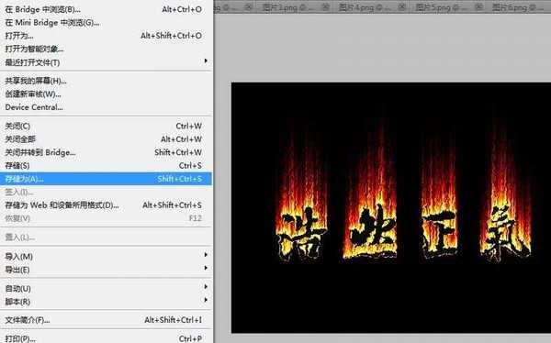This screenshot has height=343, width=551.
Task: Expand the 脚本(R) submenu arrow
Action: 206,300
